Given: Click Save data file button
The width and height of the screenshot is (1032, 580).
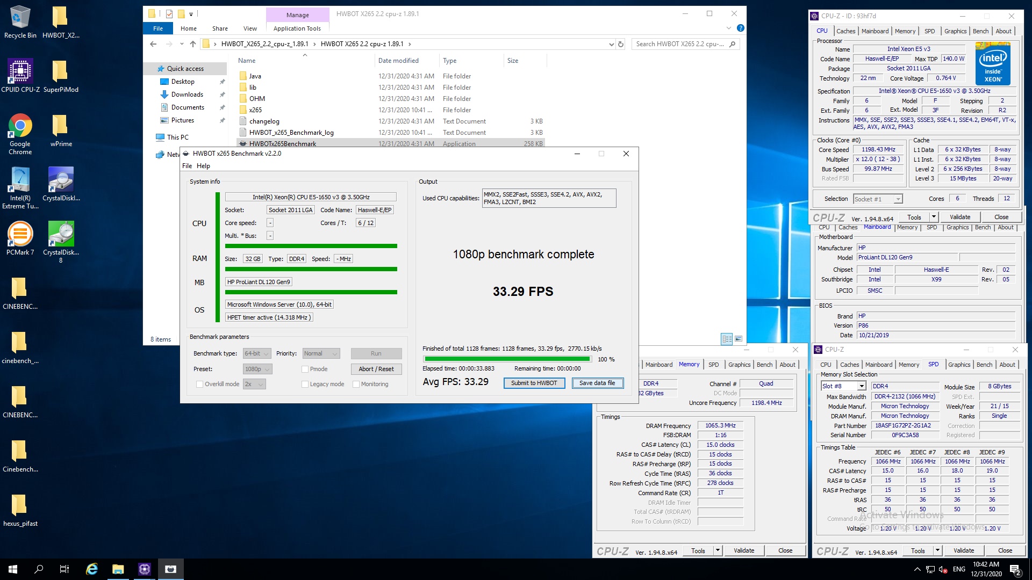Looking at the screenshot, I should point(597,383).
